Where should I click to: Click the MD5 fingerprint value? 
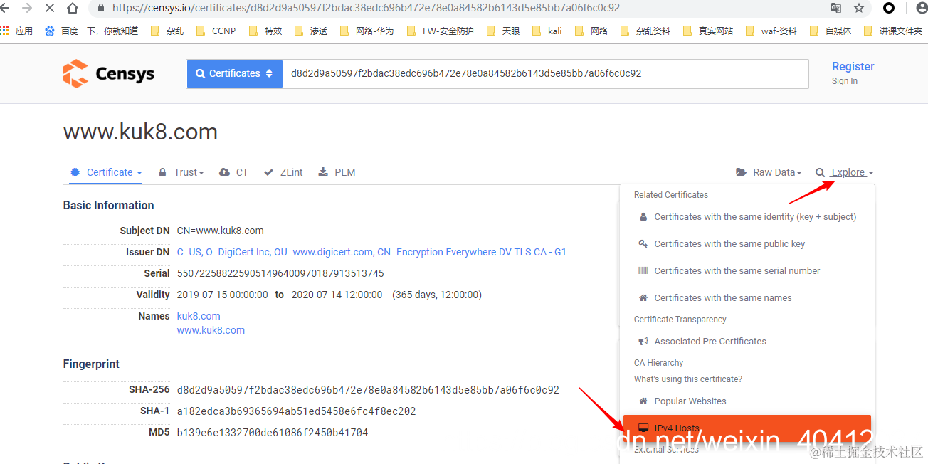point(273,433)
